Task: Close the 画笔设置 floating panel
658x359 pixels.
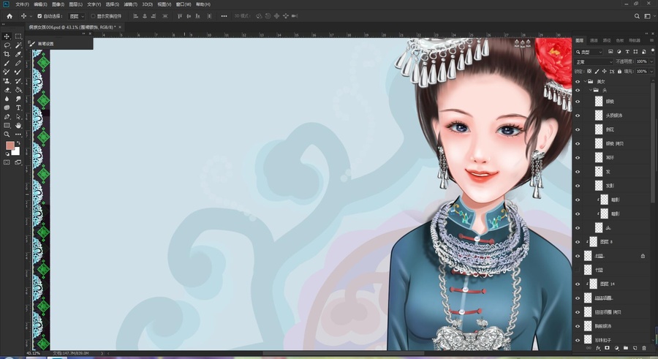Action: (x=90, y=34)
